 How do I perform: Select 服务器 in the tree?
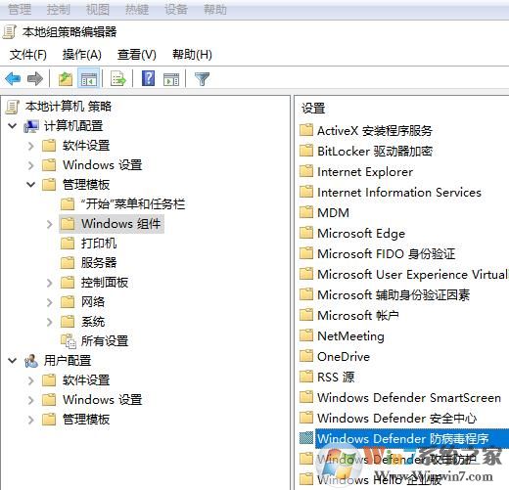(99, 263)
